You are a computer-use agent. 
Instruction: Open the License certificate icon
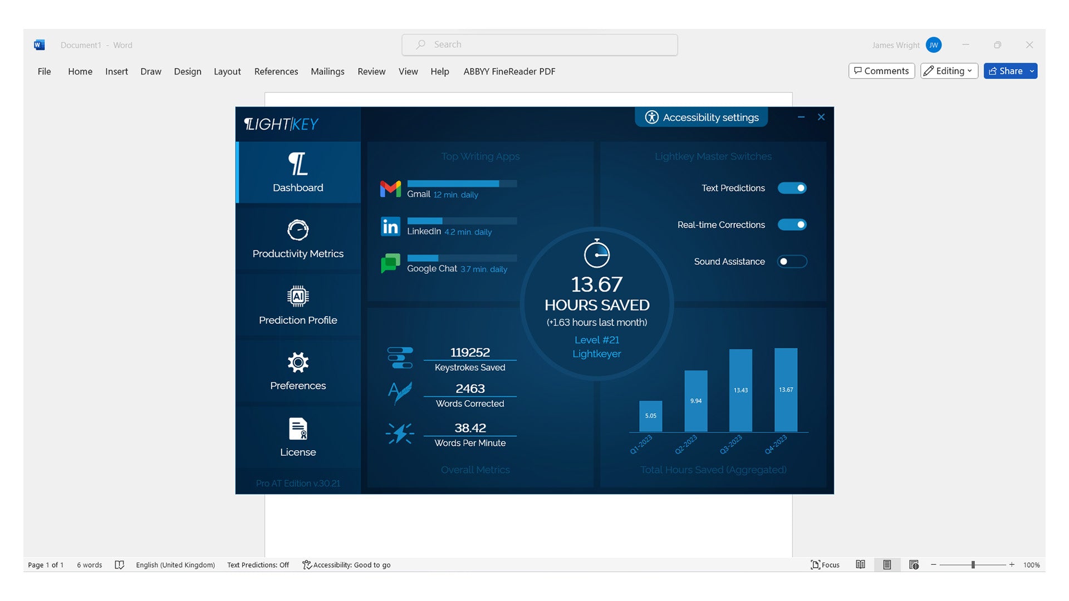point(298,429)
